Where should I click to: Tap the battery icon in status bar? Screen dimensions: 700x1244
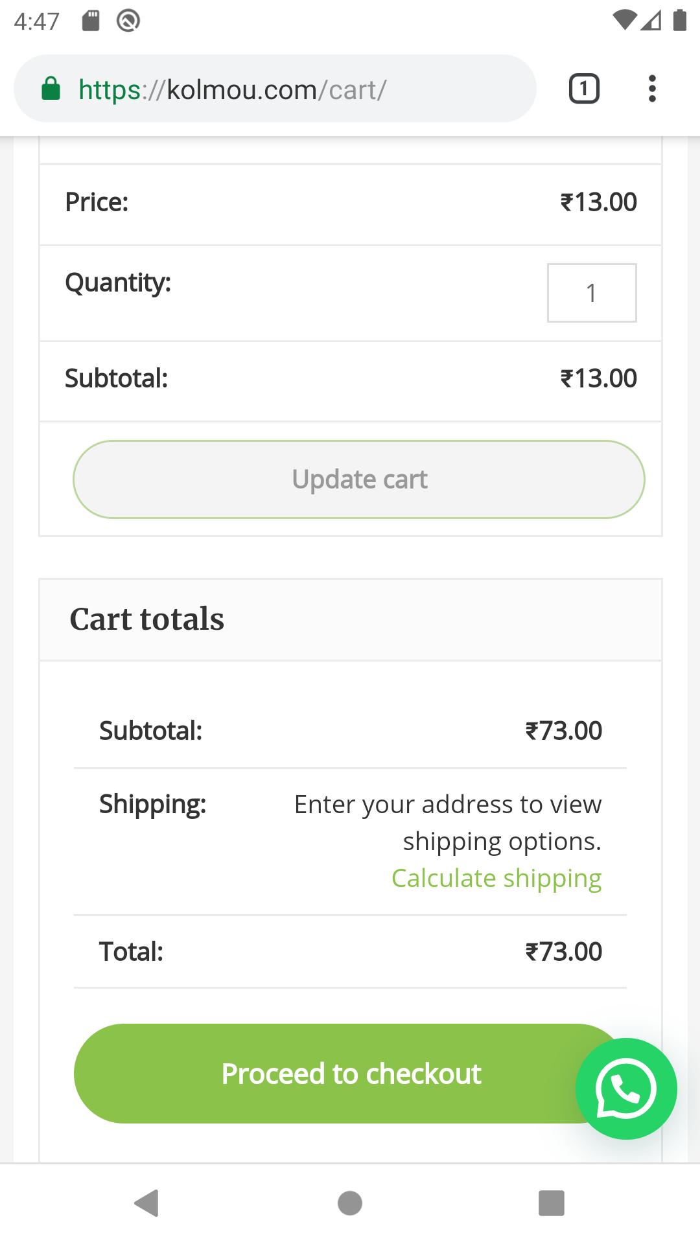[x=679, y=20]
